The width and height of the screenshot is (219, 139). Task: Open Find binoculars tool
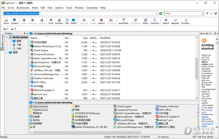(x=51, y=22)
